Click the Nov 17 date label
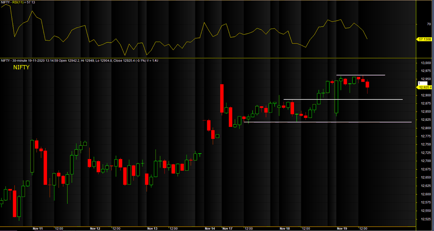 (228, 229)
